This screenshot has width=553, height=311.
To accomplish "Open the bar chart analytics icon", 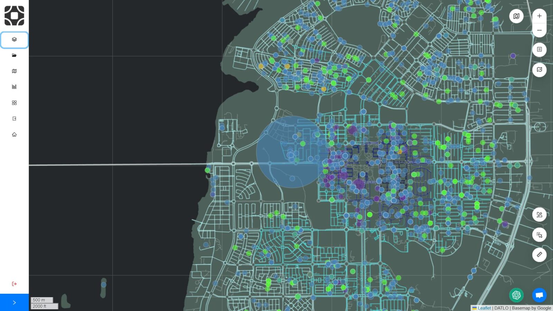I will (x=14, y=87).
